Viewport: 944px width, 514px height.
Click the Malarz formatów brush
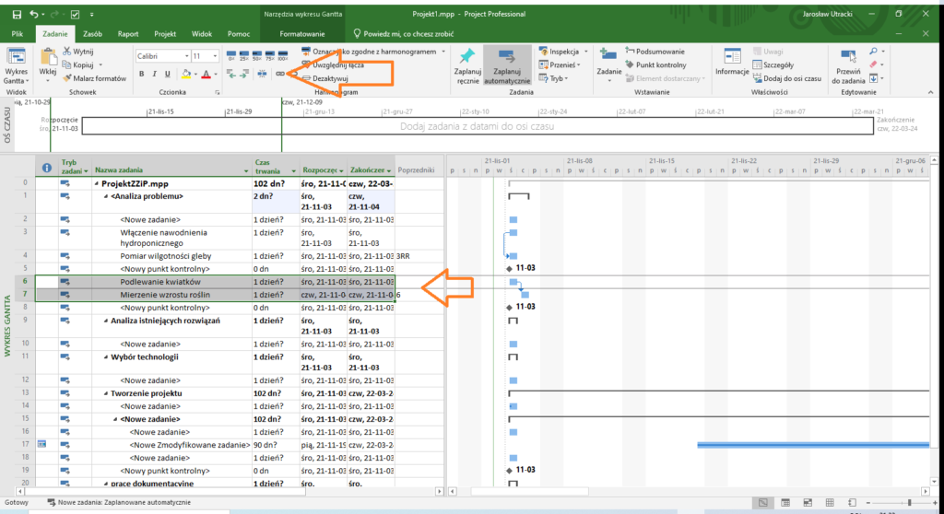click(93, 78)
